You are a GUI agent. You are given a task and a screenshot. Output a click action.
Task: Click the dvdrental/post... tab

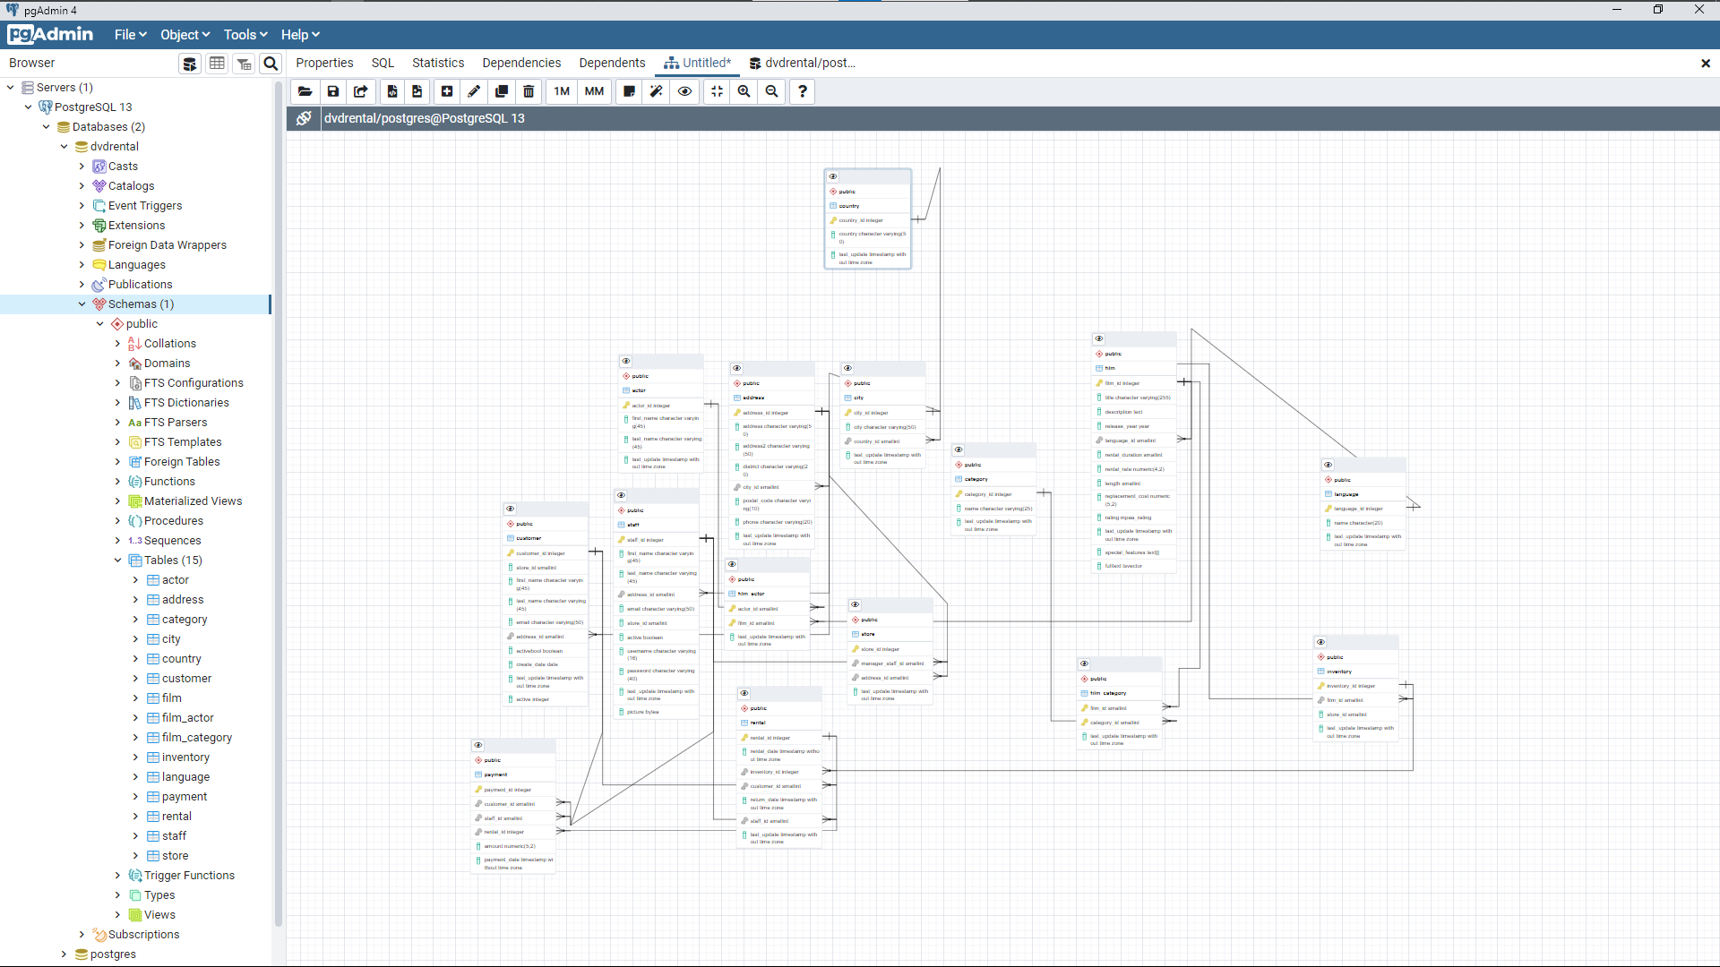click(809, 63)
